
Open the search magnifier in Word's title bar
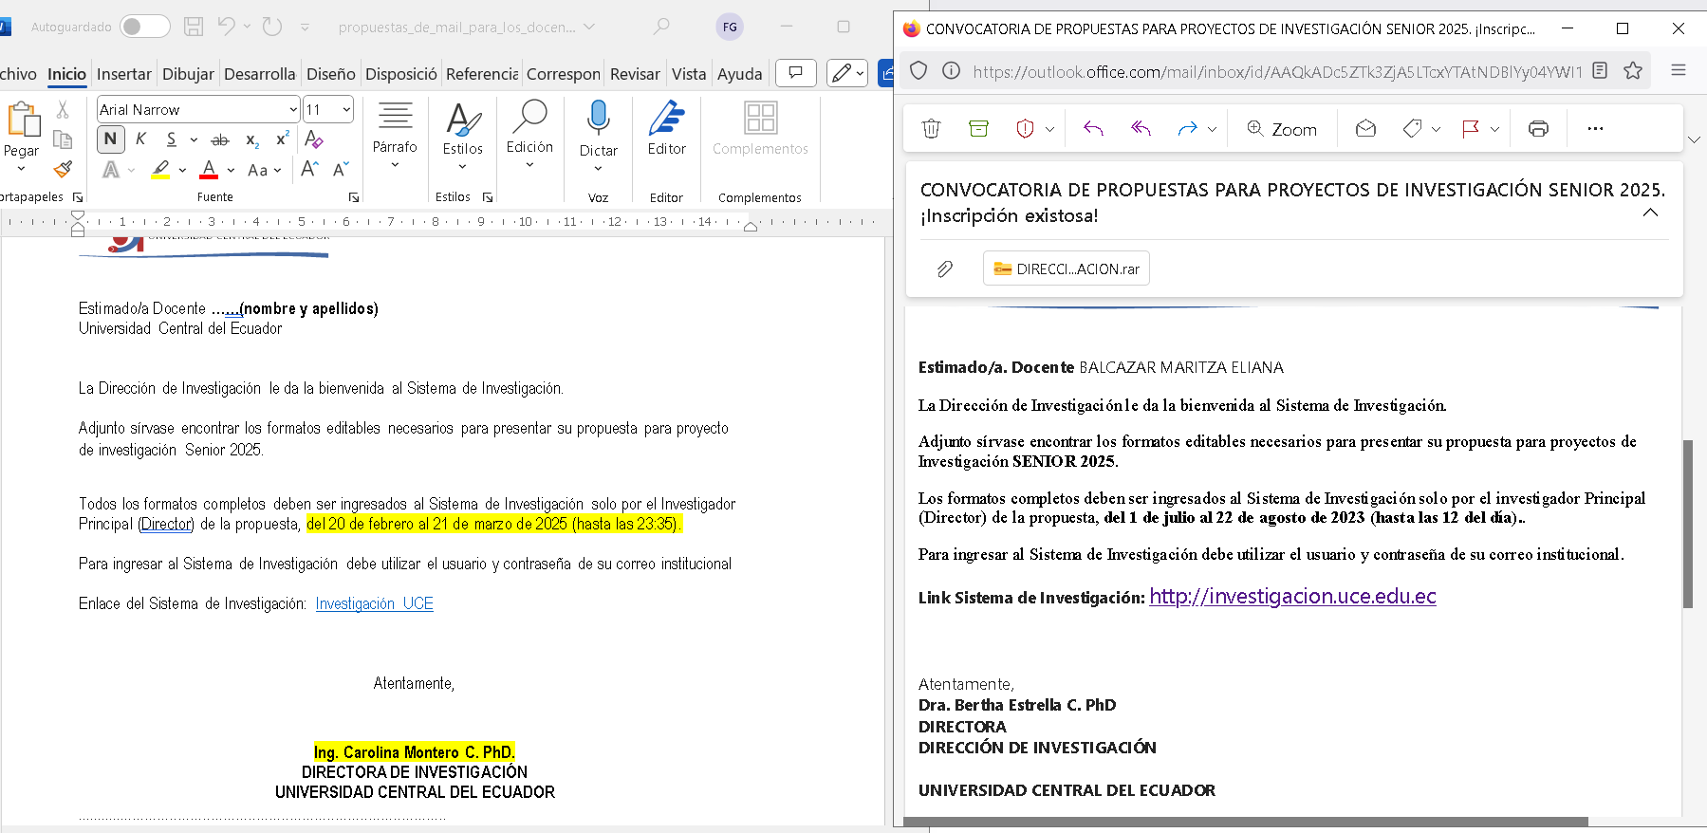(x=661, y=27)
